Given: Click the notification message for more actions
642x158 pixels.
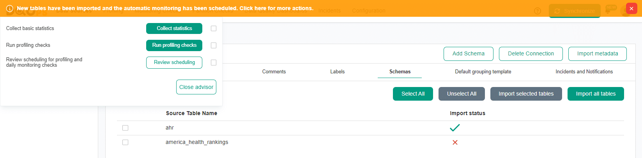Looking at the screenshot, I should pyautogui.click(x=165, y=8).
